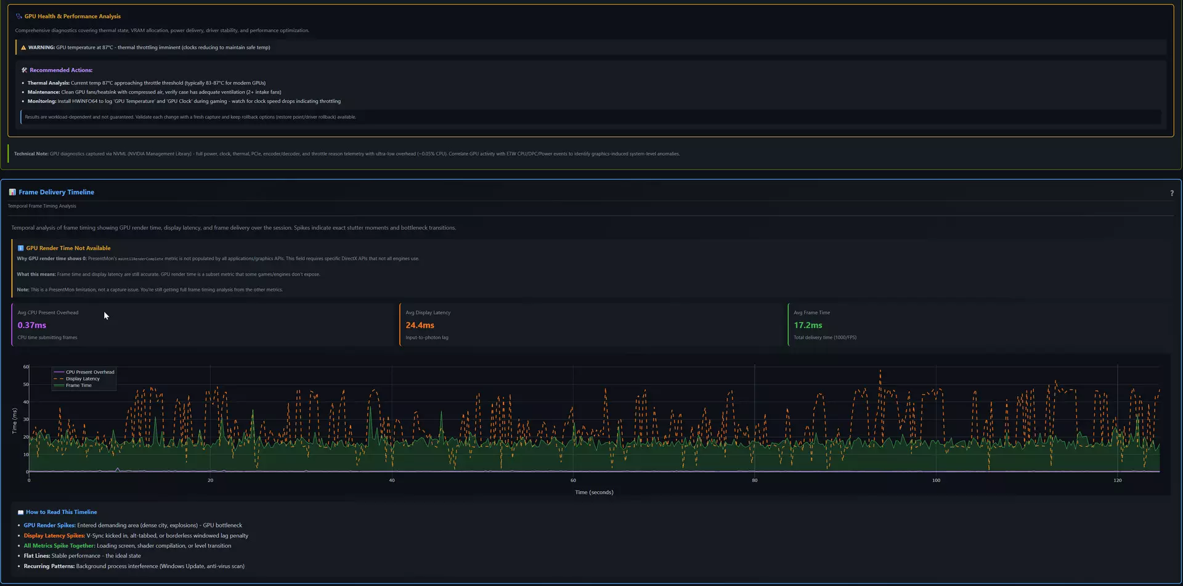Click the Temporal Frame Timing Analysis subtitle

point(42,206)
